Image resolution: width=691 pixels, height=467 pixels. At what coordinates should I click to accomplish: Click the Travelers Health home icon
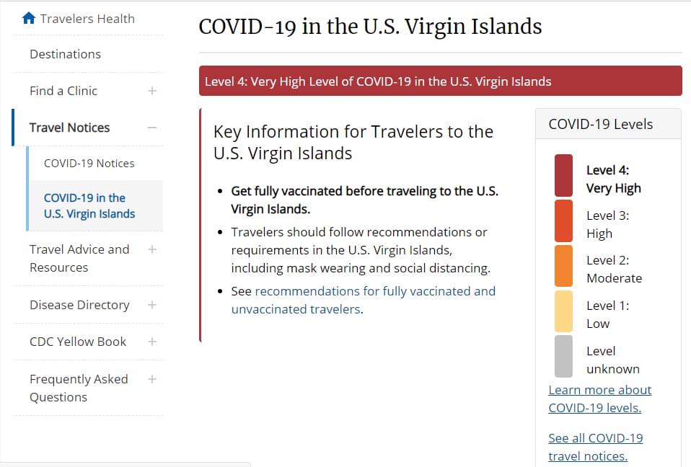(29, 18)
